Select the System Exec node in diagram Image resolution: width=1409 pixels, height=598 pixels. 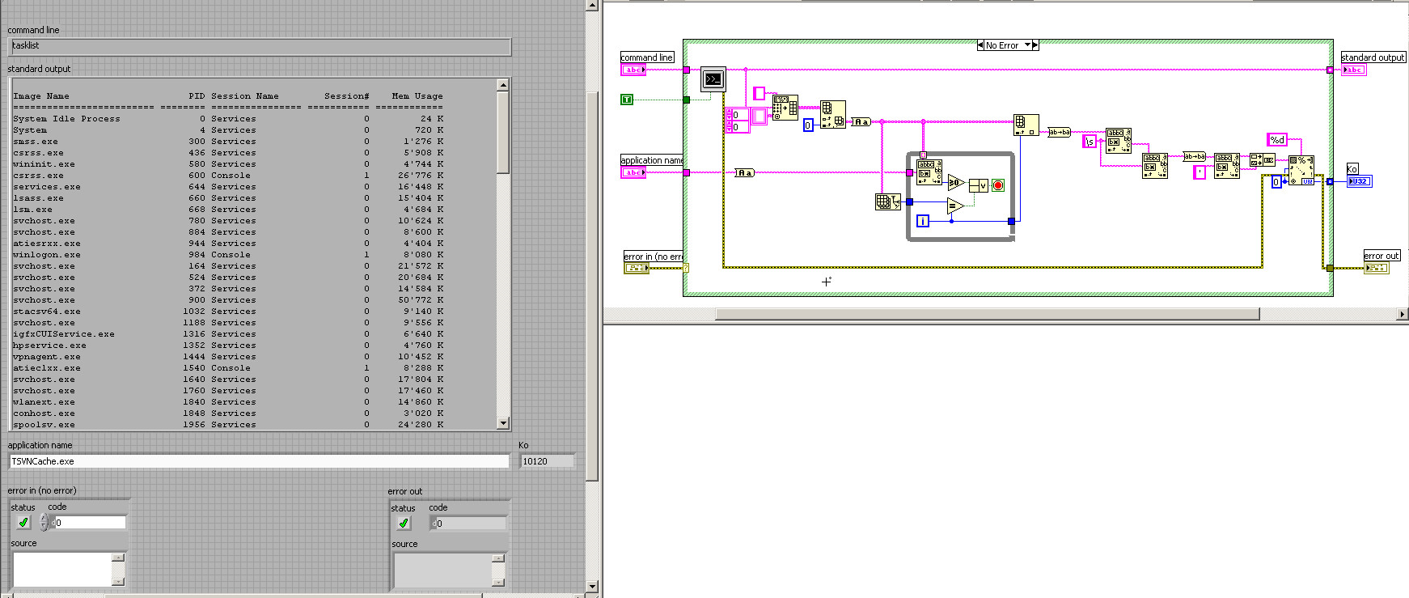pyautogui.click(x=713, y=79)
